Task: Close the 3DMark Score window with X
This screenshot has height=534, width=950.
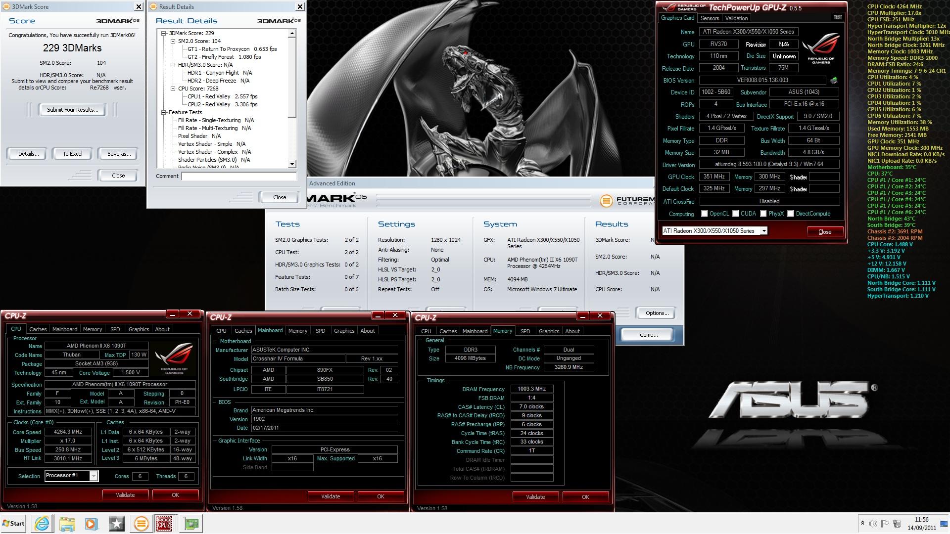Action: pyautogui.click(x=139, y=6)
